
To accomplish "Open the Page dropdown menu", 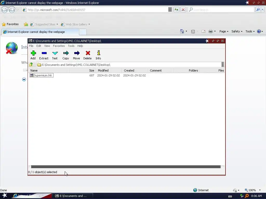I will pos(224,31).
